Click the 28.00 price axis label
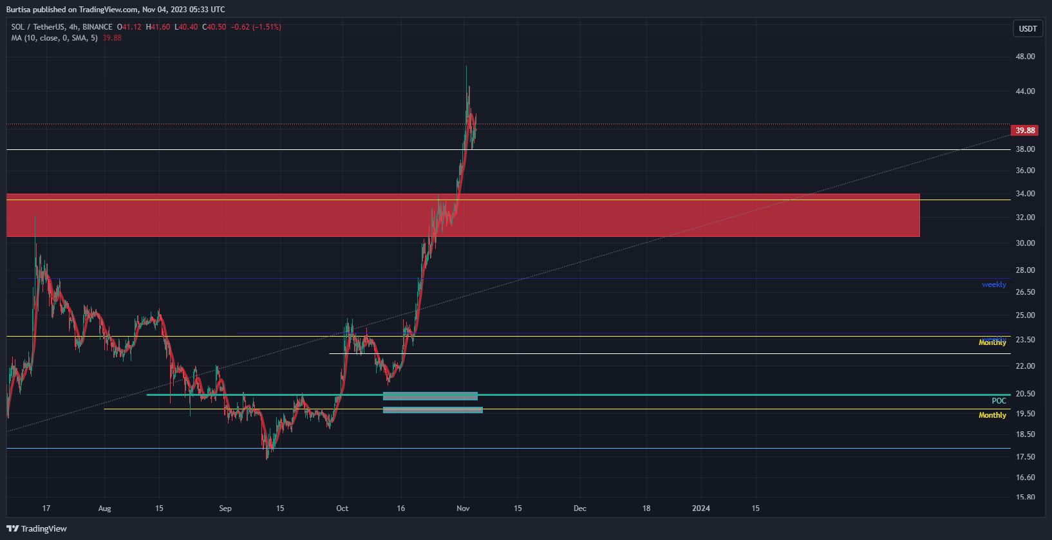This screenshot has height=540, width=1052. tap(1025, 270)
